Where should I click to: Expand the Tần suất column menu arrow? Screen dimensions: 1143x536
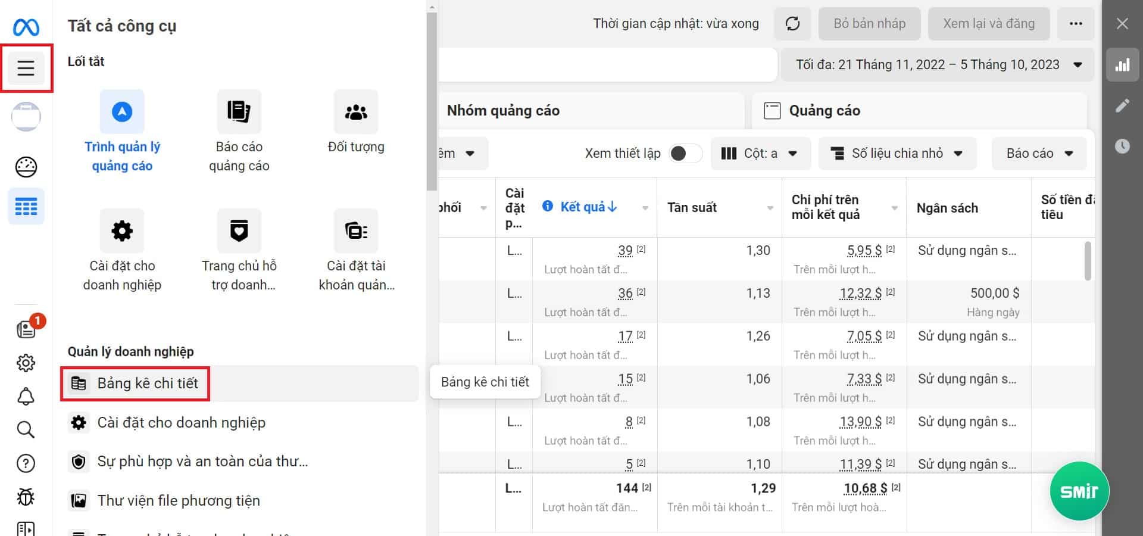[x=770, y=208]
